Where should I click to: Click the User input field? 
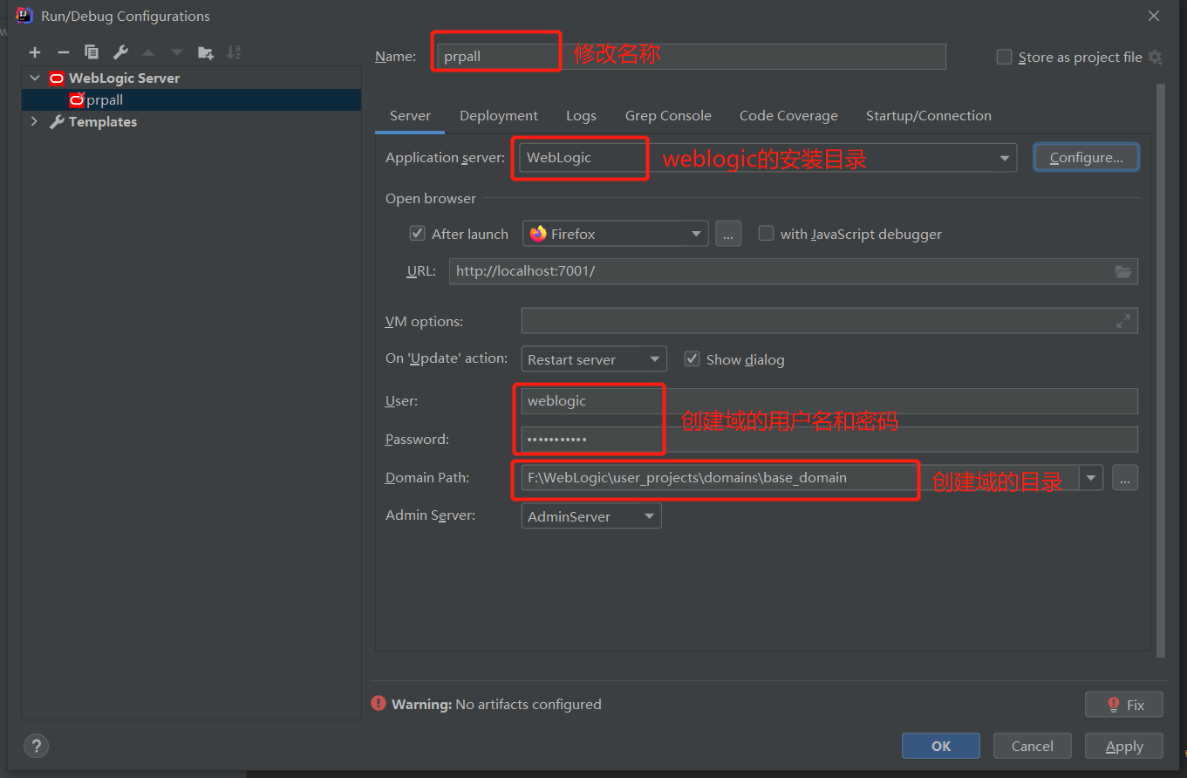(829, 401)
